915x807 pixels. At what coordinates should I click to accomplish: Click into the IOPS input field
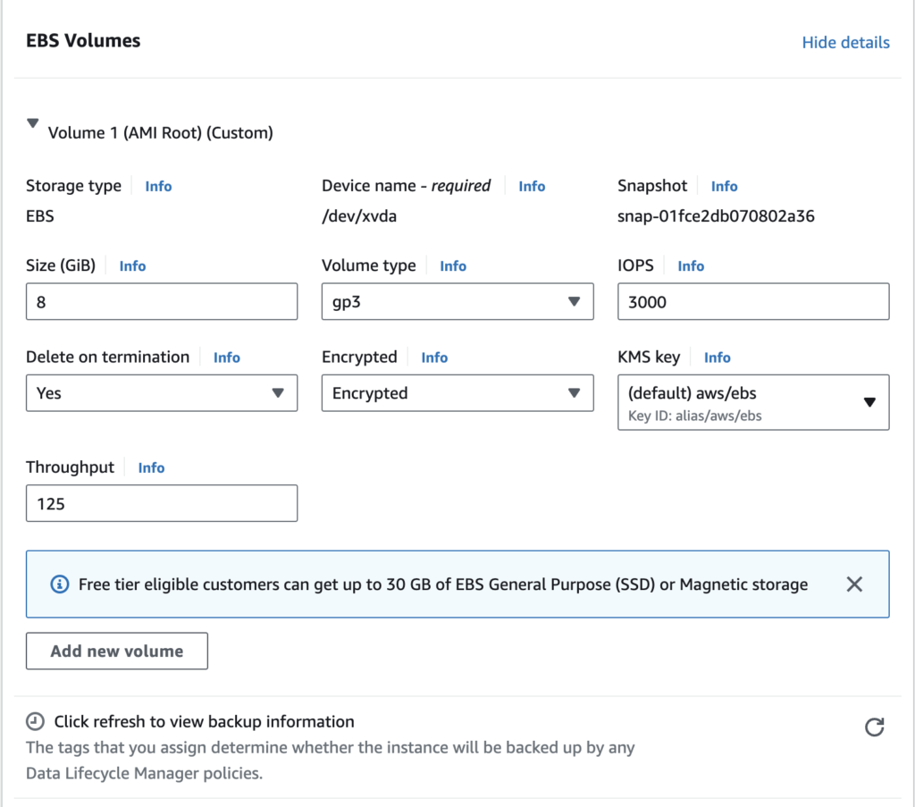(752, 302)
